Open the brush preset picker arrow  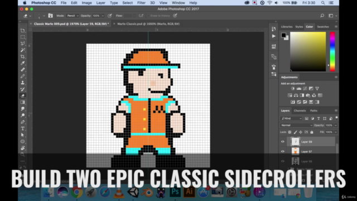44,16
